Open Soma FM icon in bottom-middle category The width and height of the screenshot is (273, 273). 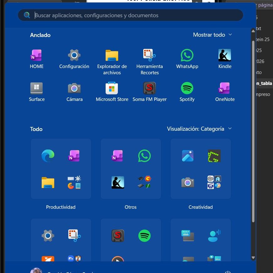click(118, 236)
